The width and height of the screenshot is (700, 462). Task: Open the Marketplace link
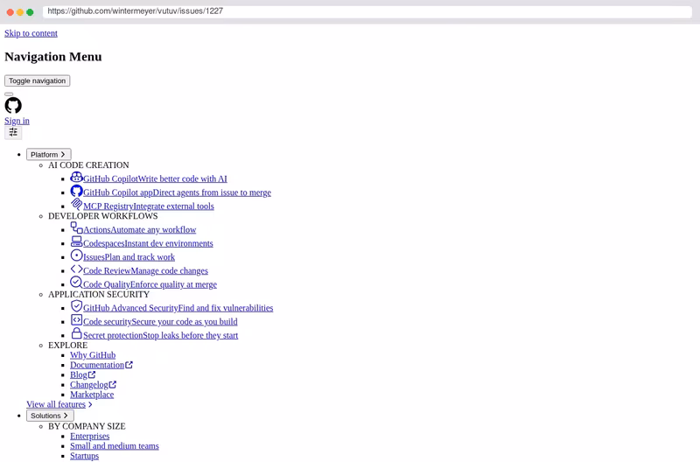(x=92, y=394)
